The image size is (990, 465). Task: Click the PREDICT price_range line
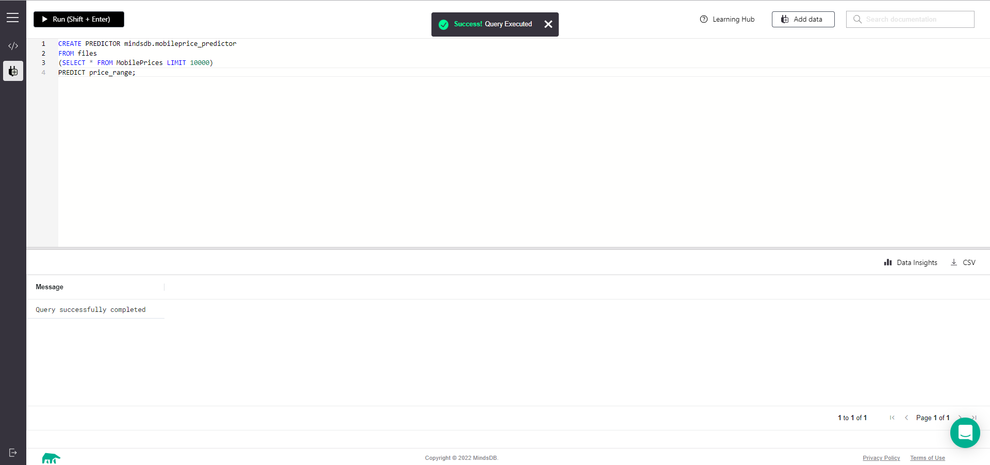97,73
